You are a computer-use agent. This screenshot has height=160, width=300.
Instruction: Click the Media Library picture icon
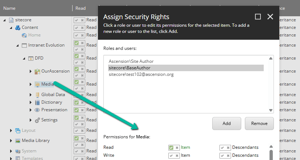click(18, 141)
